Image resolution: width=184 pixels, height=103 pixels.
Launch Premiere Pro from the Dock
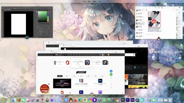pos(128,100)
